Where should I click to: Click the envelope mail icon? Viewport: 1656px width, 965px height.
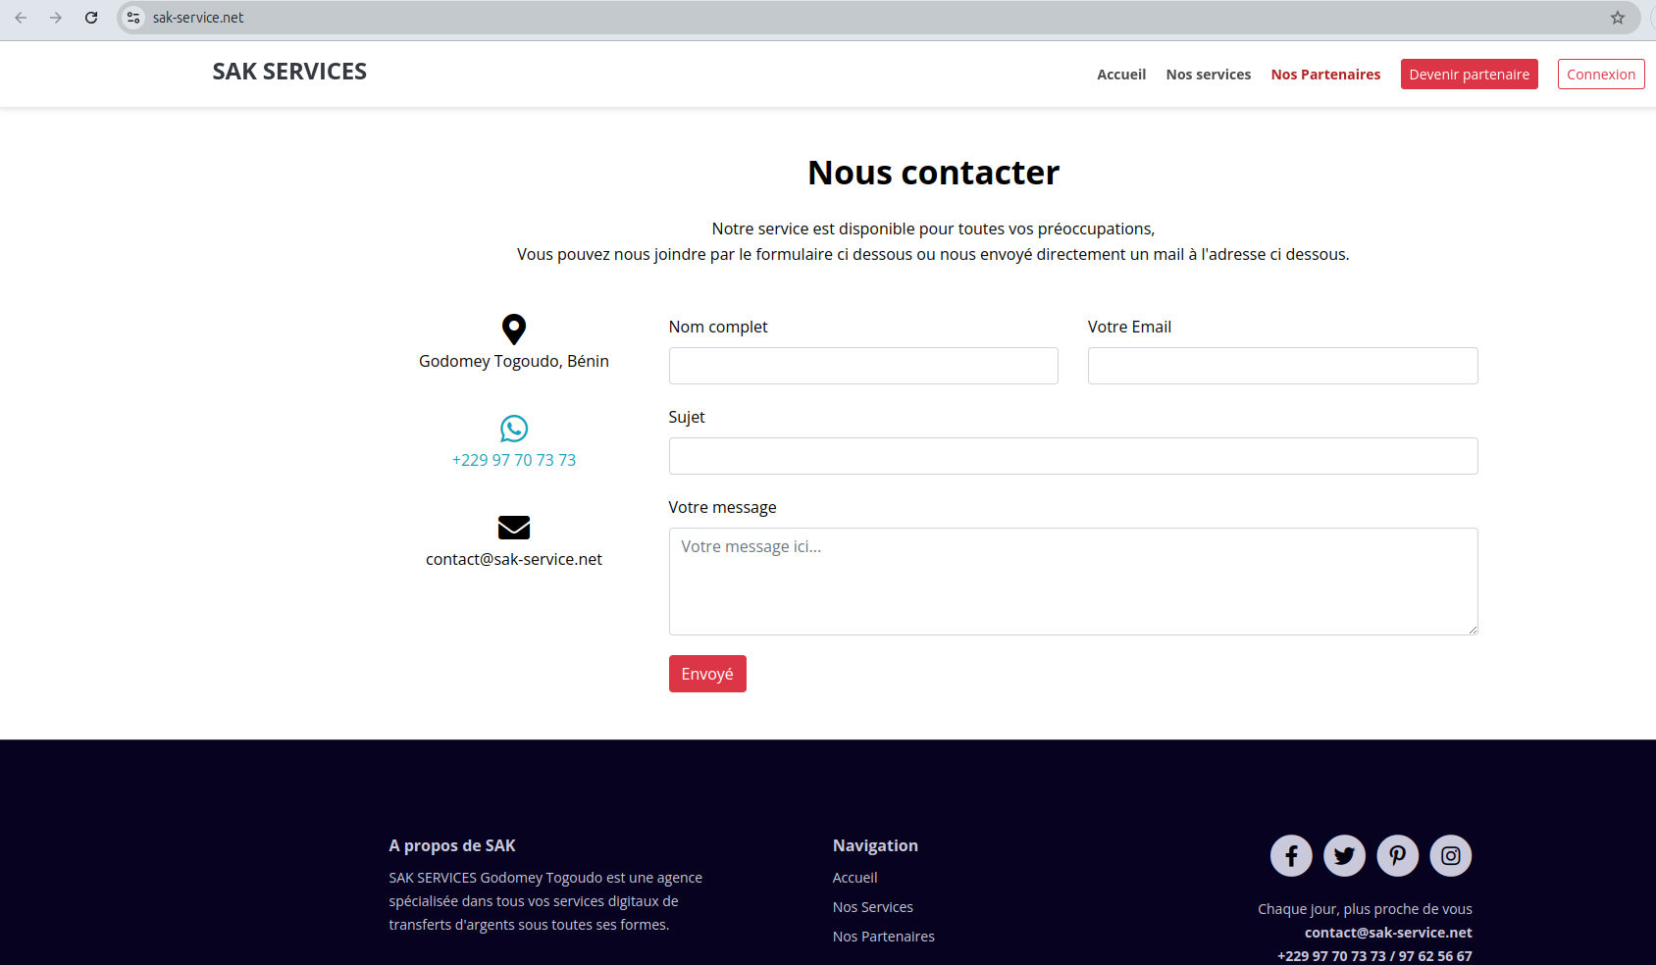point(514,528)
